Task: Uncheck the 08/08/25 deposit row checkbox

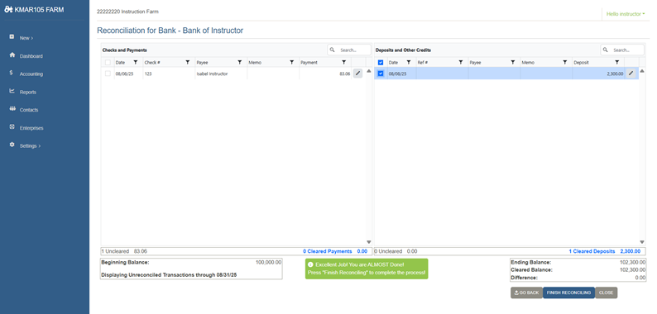Action: (x=381, y=74)
